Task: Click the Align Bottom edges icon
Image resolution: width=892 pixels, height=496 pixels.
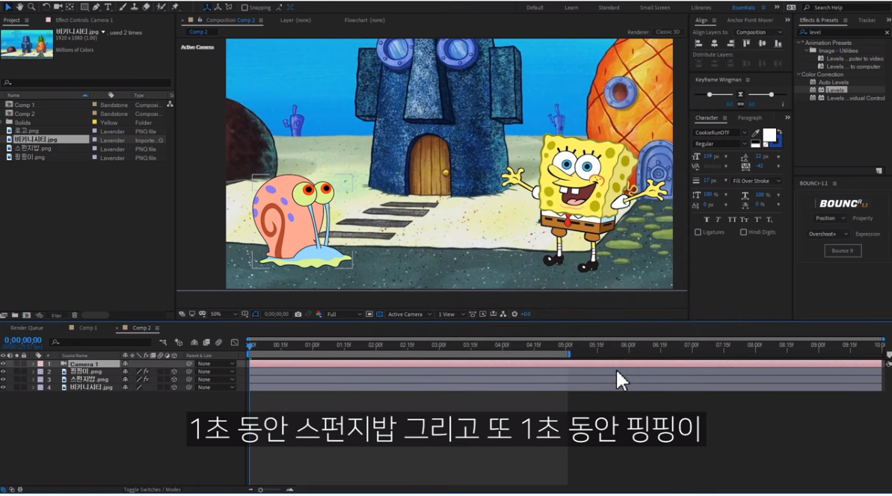Action: 778,43
